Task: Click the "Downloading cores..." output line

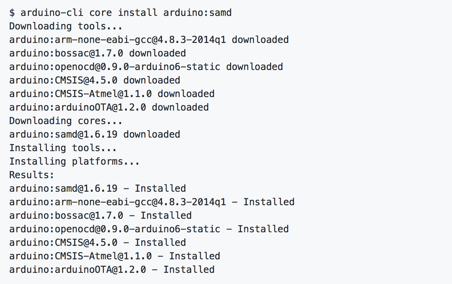Action: [66, 121]
